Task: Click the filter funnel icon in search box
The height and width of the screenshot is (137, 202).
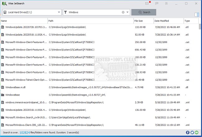Action: [x=66, y=12]
